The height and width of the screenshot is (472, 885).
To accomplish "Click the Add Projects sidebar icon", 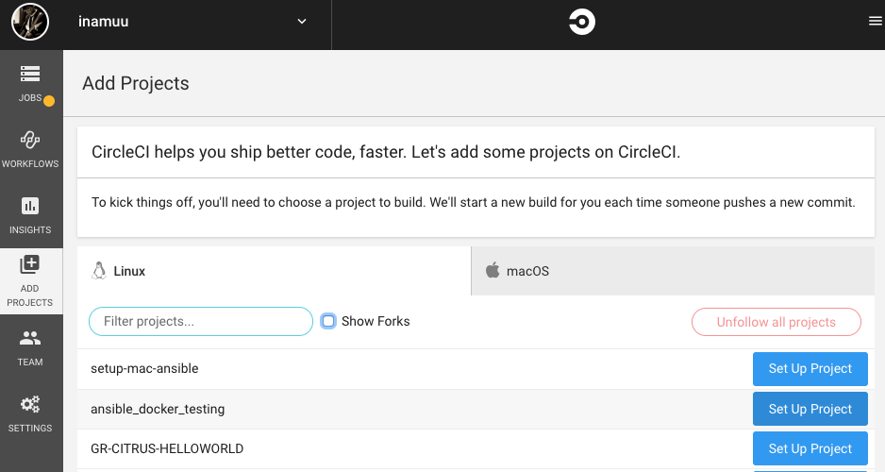I will point(30,265).
